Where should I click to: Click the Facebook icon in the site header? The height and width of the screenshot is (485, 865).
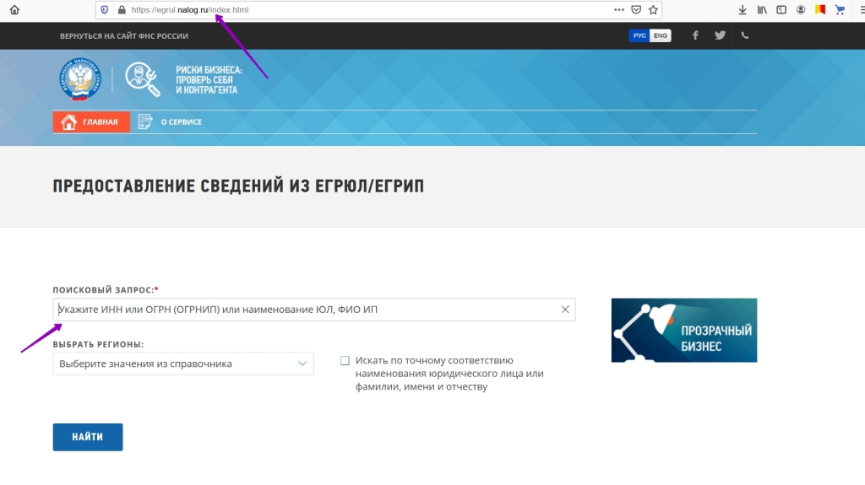click(x=695, y=35)
